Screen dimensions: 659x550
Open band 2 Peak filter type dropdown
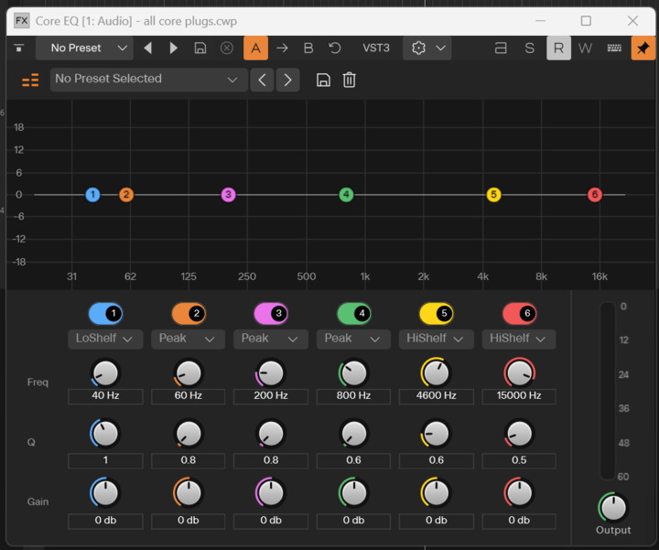[x=188, y=340]
